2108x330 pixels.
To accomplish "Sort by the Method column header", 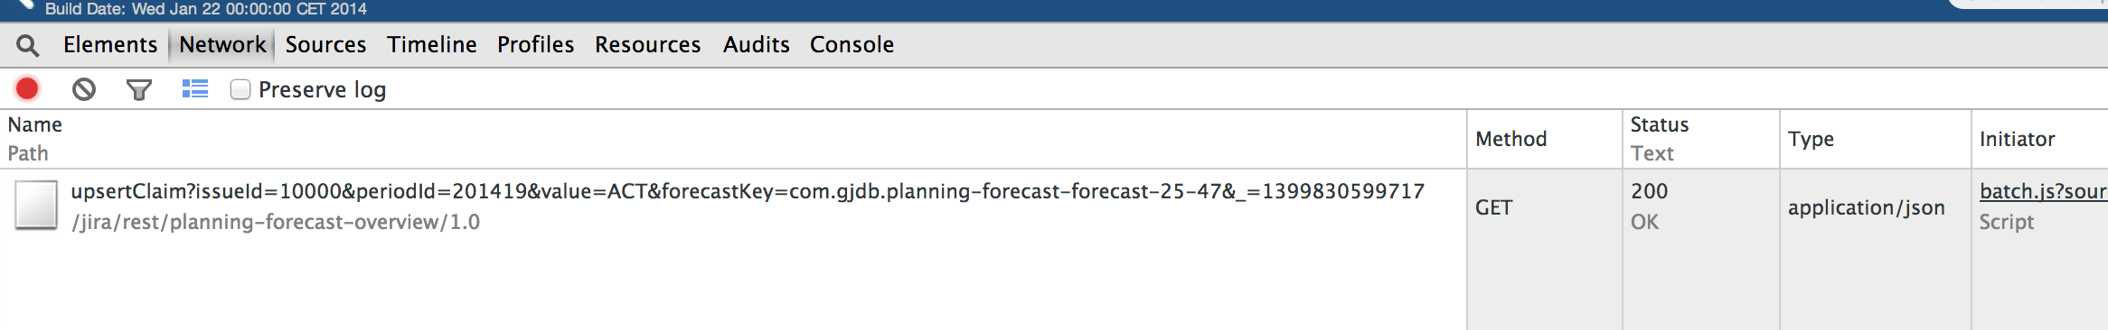I will coord(1511,139).
